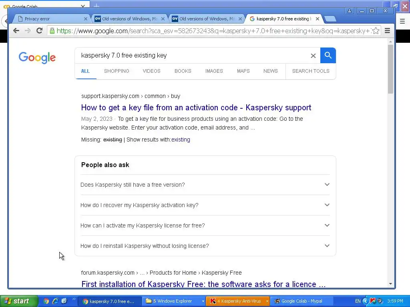Close the Privacy error tab
Image resolution: width=410 pixels, height=307 pixels.
[x=86, y=19]
